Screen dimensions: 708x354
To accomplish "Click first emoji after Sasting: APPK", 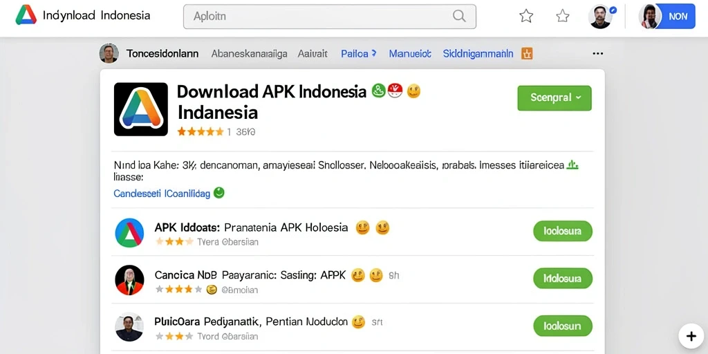I will [358, 275].
